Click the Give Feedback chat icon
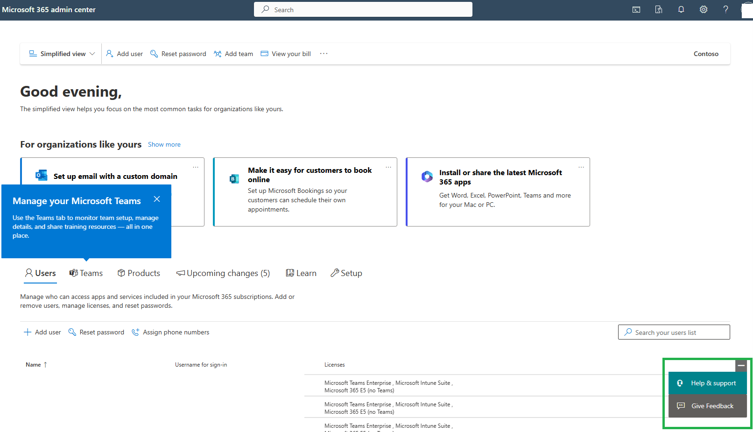753x432 pixels. coord(681,406)
